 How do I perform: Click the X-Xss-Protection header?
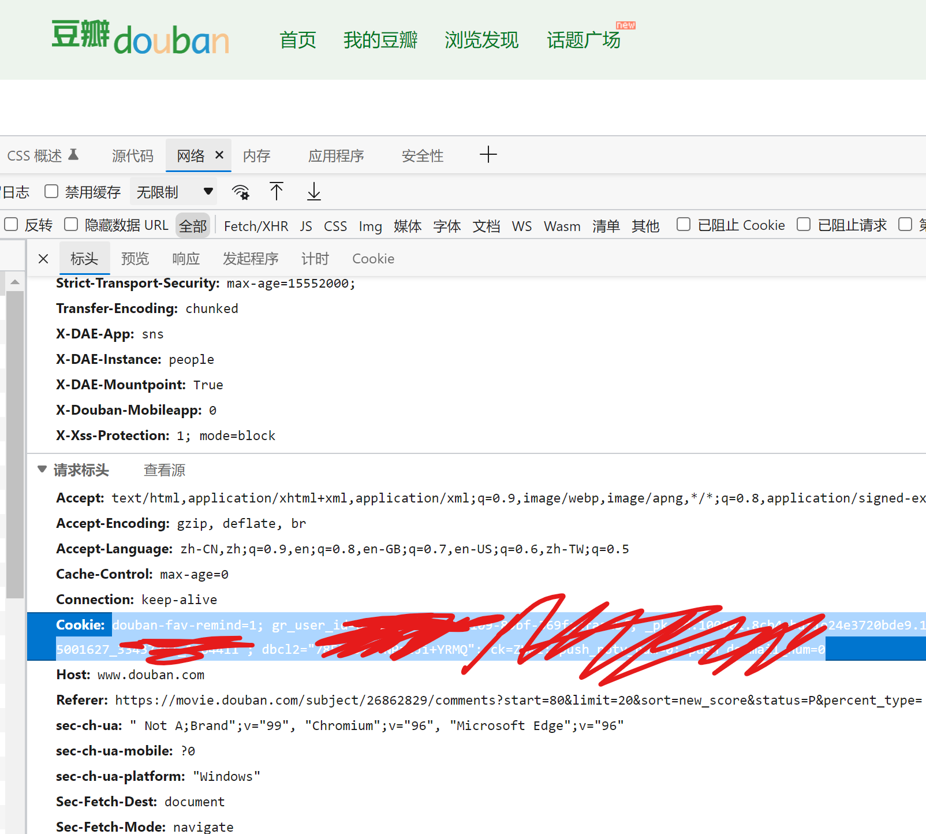click(166, 435)
